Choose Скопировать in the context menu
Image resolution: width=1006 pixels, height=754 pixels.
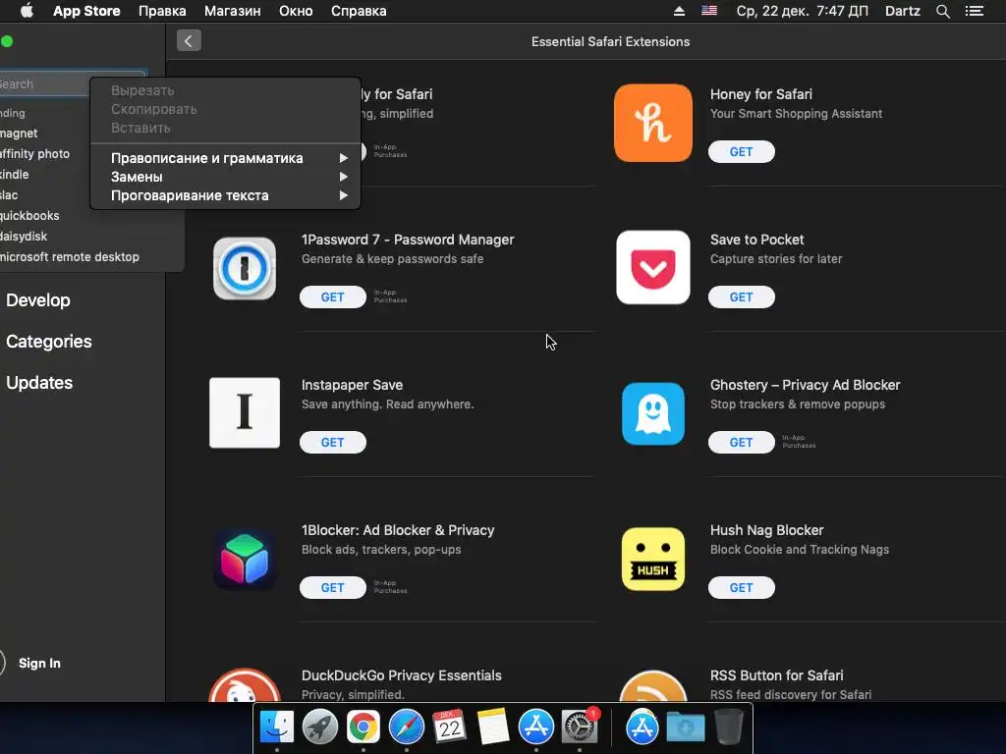point(226,109)
